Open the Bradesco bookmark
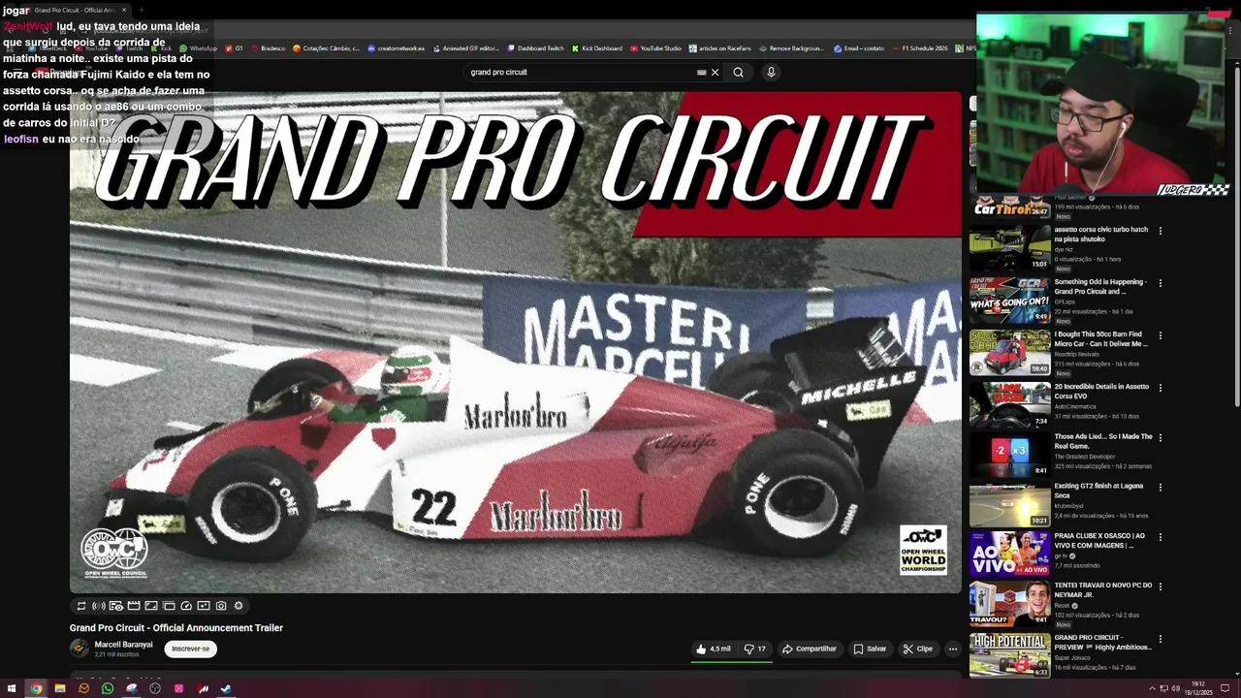Image resolution: width=1241 pixels, height=698 pixels. click(268, 48)
